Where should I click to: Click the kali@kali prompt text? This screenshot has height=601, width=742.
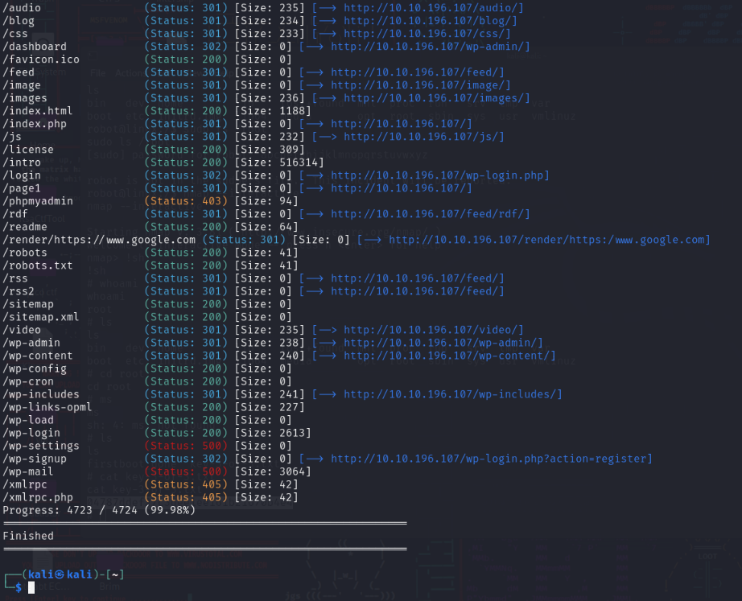pos(60,574)
